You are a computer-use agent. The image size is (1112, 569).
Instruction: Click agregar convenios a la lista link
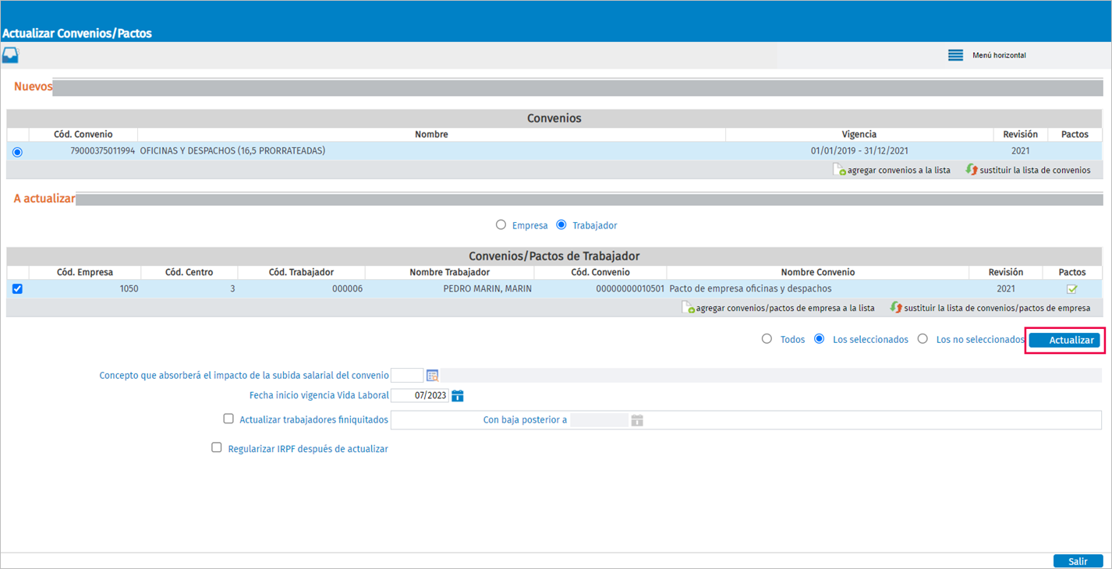point(898,170)
